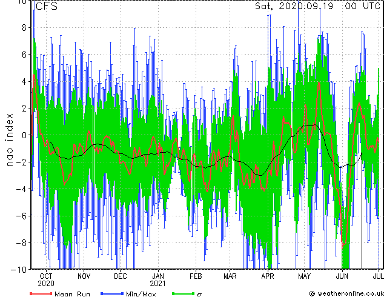Click the y-axis value -10
The width and height of the screenshot is (384, 297).
[19, 270]
